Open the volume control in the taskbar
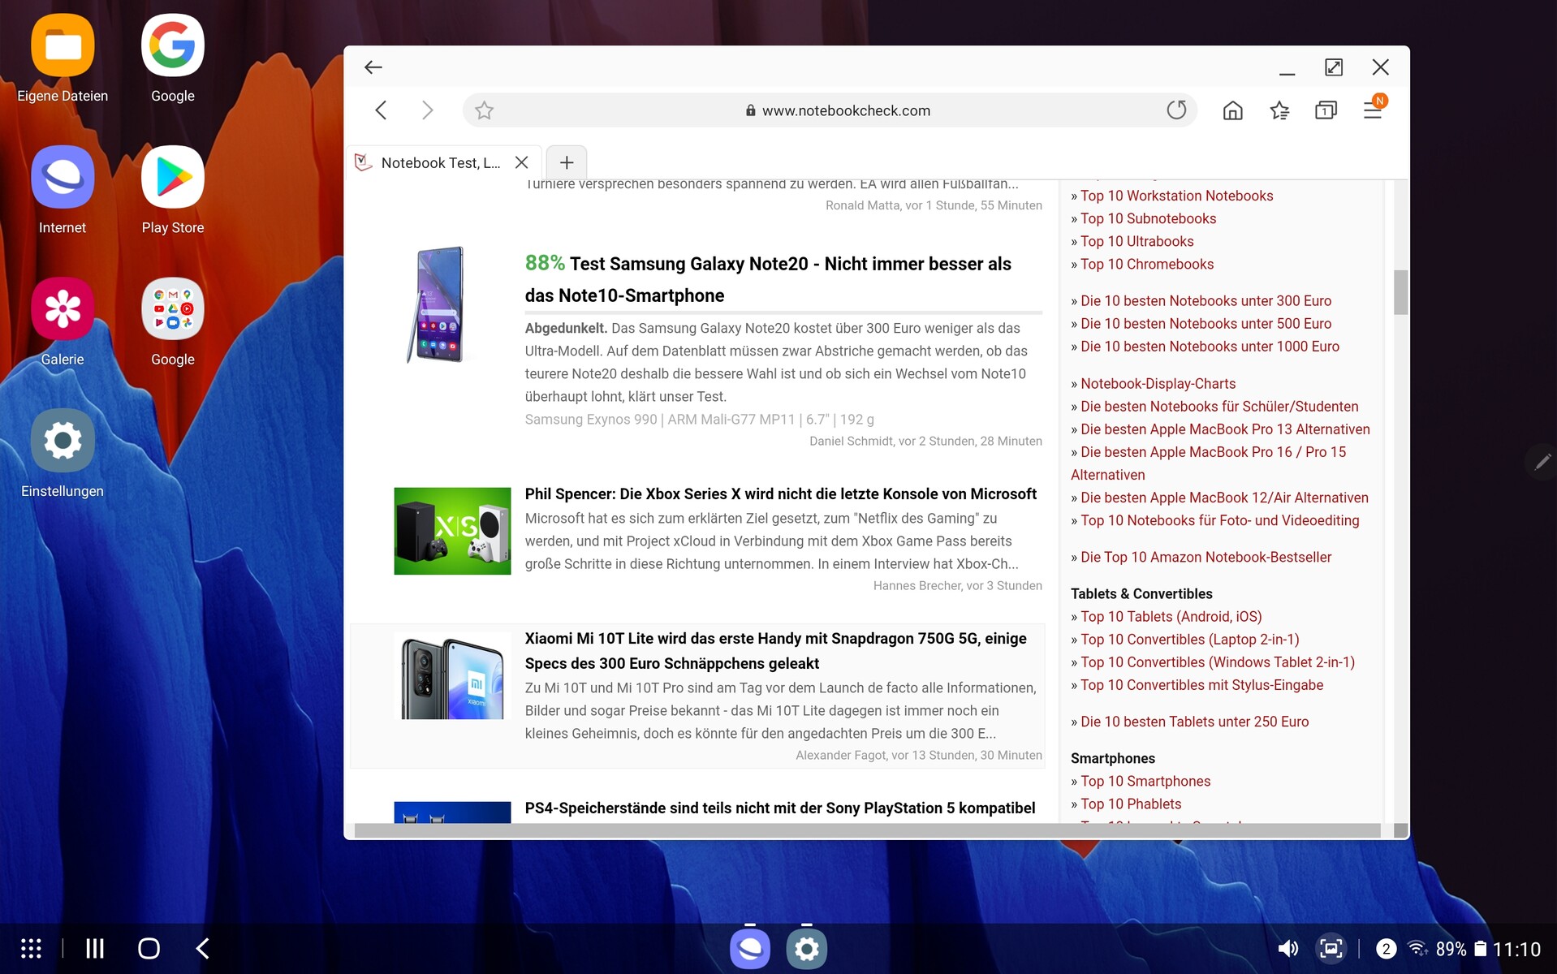 tap(1288, 948)
